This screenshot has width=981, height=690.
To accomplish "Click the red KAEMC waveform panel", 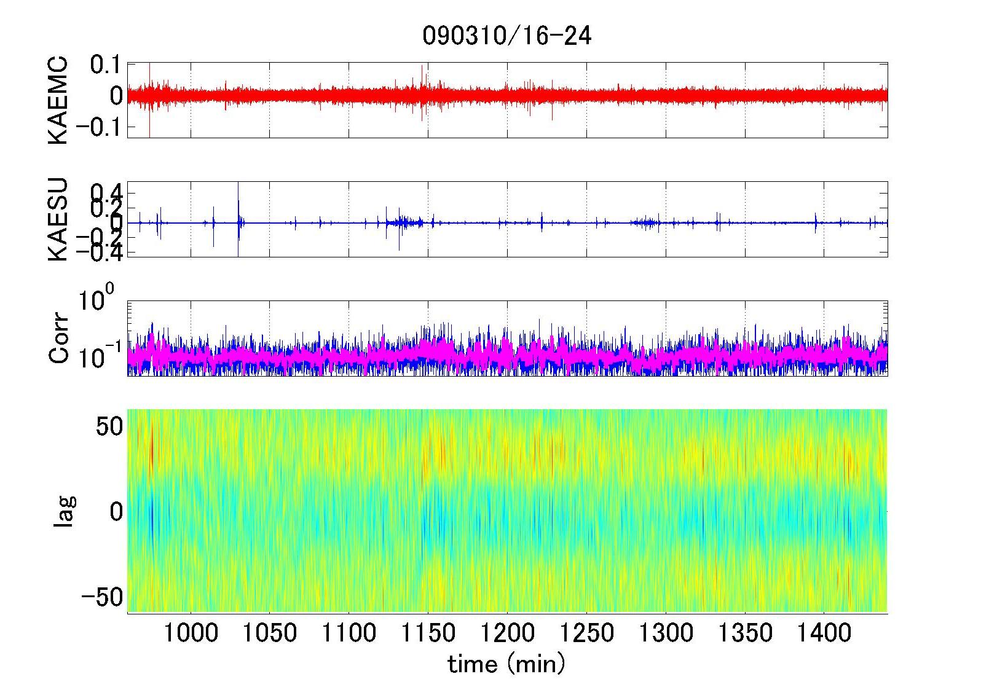I will pos(507,100).
